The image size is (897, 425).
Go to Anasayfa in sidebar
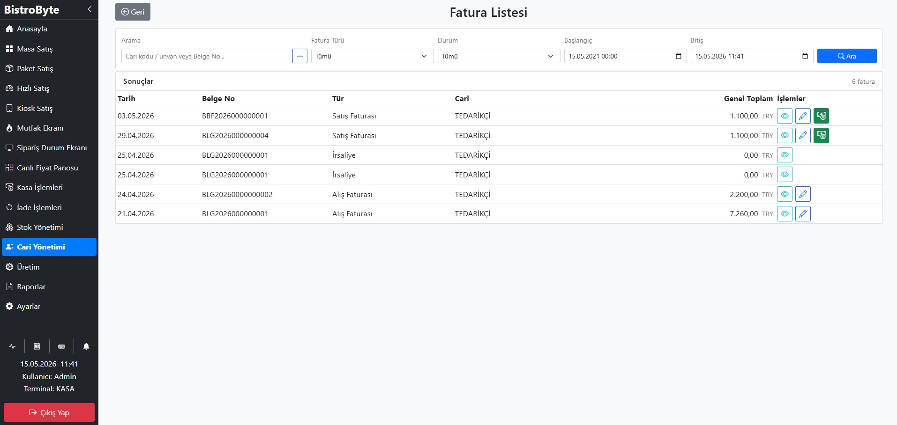tap(49, 29)
